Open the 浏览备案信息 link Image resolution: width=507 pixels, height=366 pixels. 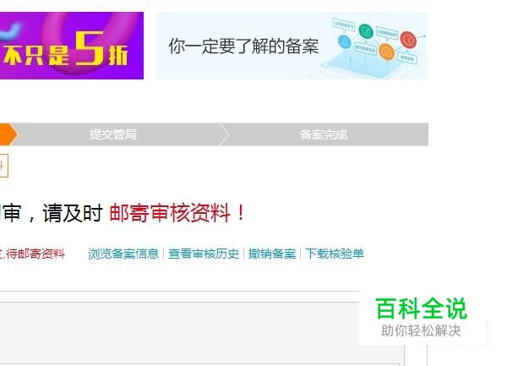tap(123, 254)
